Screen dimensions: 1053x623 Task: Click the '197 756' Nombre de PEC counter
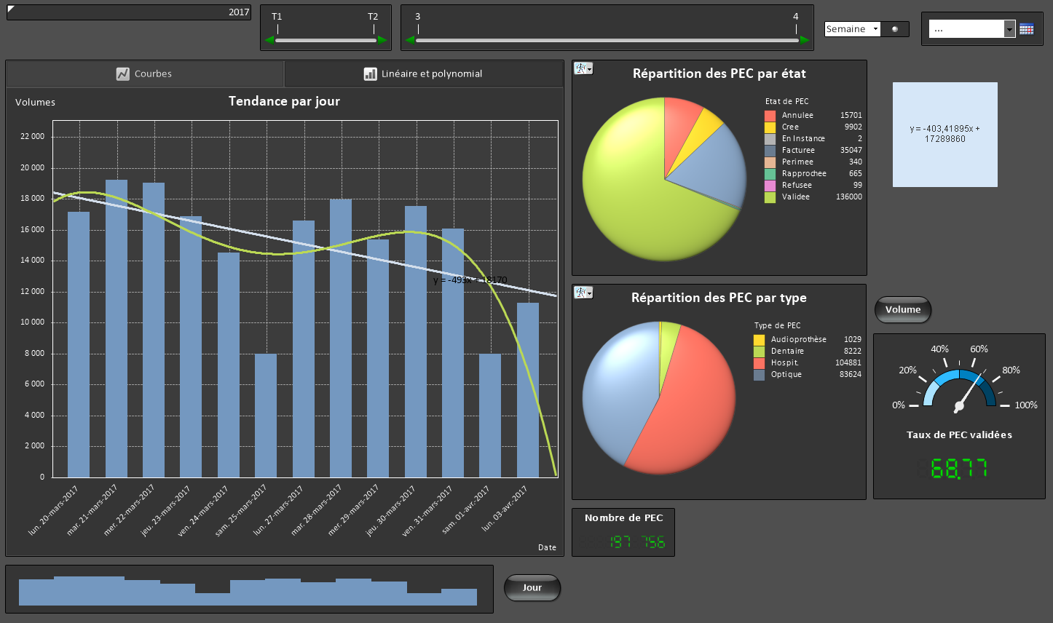tap(637, 542)
